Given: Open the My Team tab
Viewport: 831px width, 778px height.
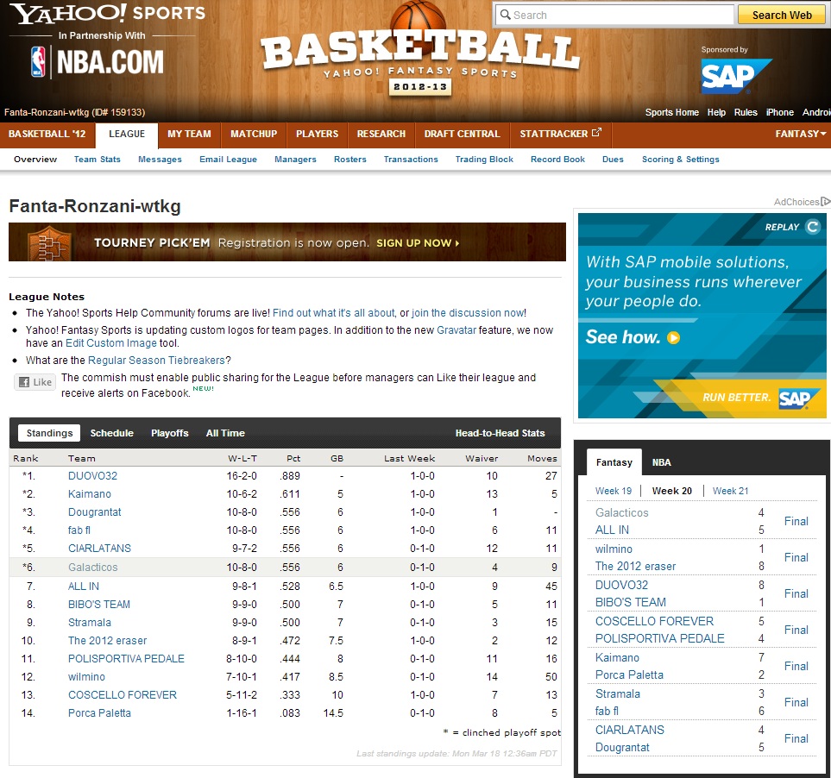Looking at the screenshot, I should (189, 134).
